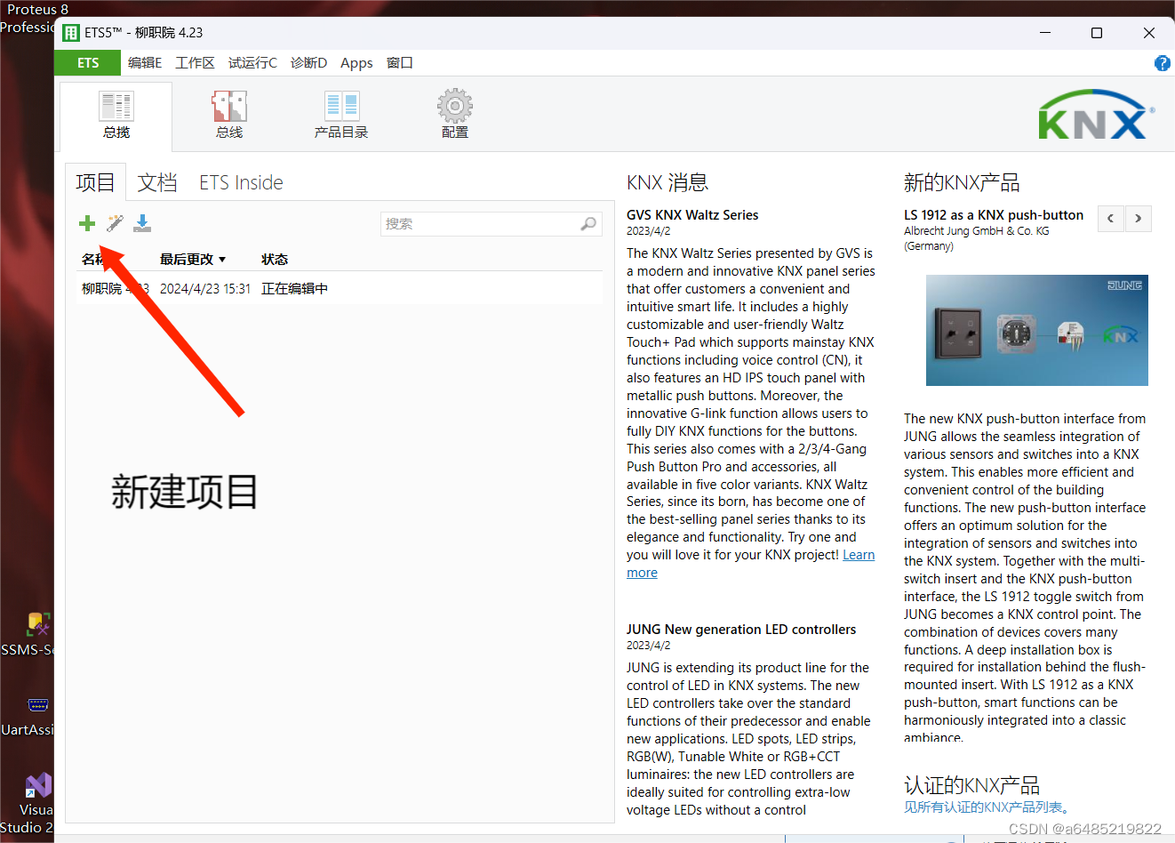Screen dimensions: 1175x843
Task: Click the JUNG product image thumbnail
Action: [1036, 330]
